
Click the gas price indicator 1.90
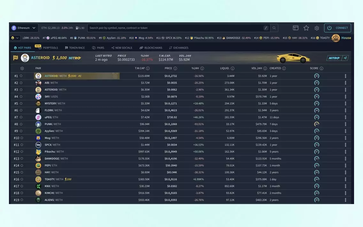80,28
